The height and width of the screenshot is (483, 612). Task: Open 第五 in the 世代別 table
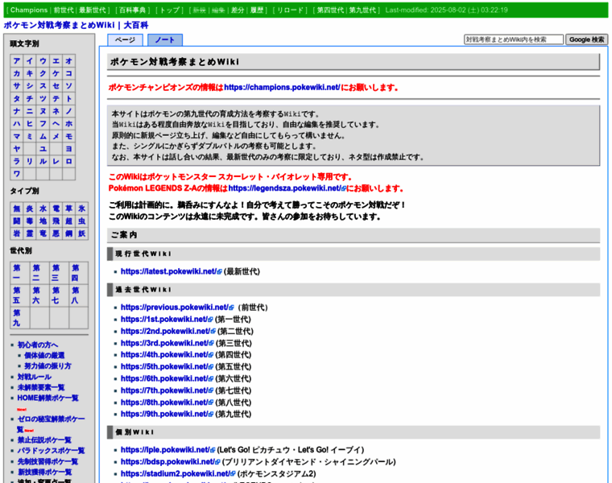17,295
